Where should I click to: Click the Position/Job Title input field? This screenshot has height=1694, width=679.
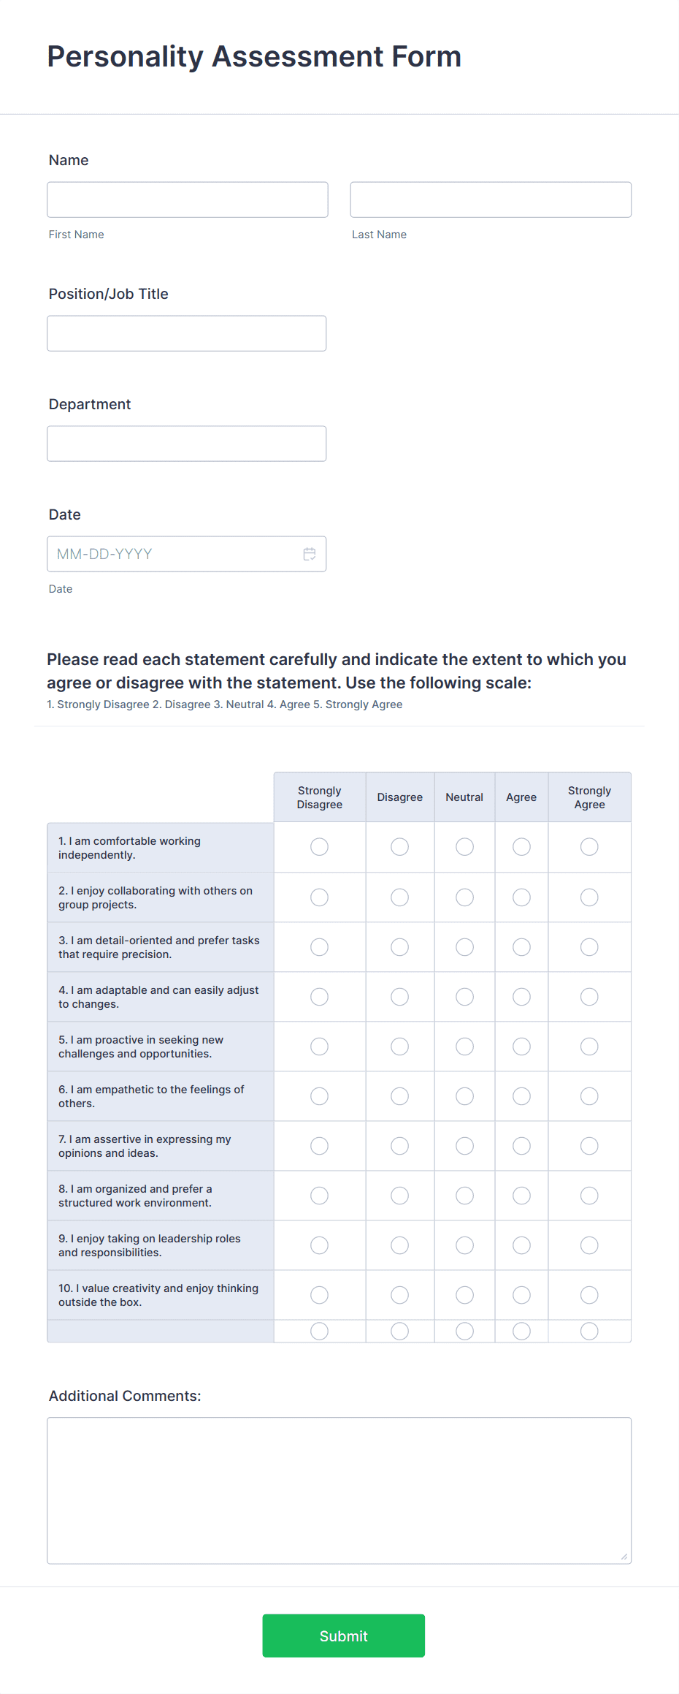(186, 333)
